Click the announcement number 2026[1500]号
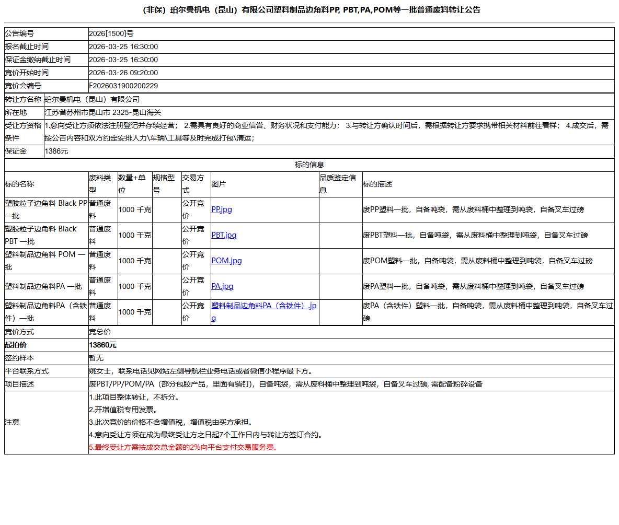Screen dimensions: 619x525 tap(111, 33)
